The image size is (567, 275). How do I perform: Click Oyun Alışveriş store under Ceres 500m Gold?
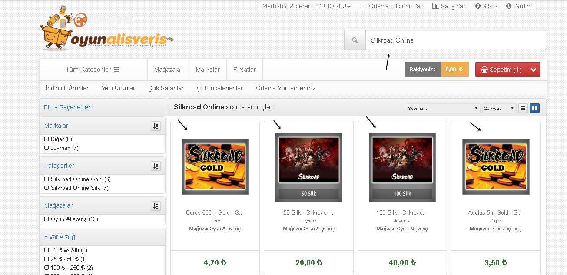[x=225, y=229]
